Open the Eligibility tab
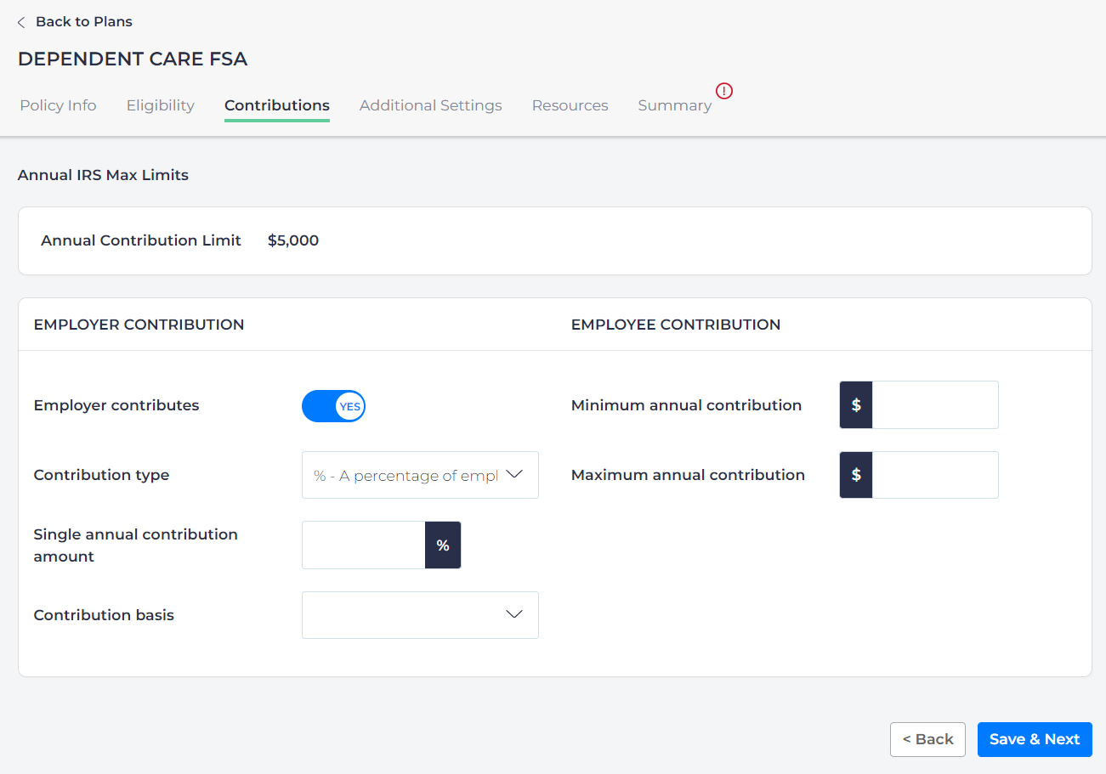The height and width of the screenshot is (774, 1106). click(161, 105)
